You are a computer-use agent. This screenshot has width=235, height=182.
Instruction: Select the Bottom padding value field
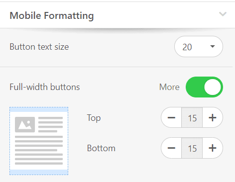192,148
